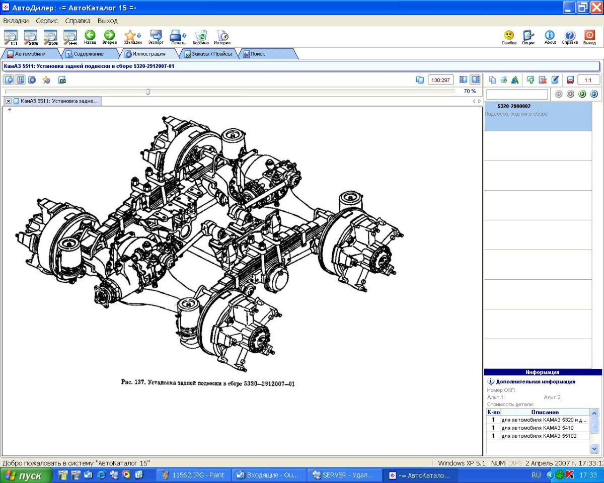
Task: Open the Вкладки menu
Action: pos(16,21)
